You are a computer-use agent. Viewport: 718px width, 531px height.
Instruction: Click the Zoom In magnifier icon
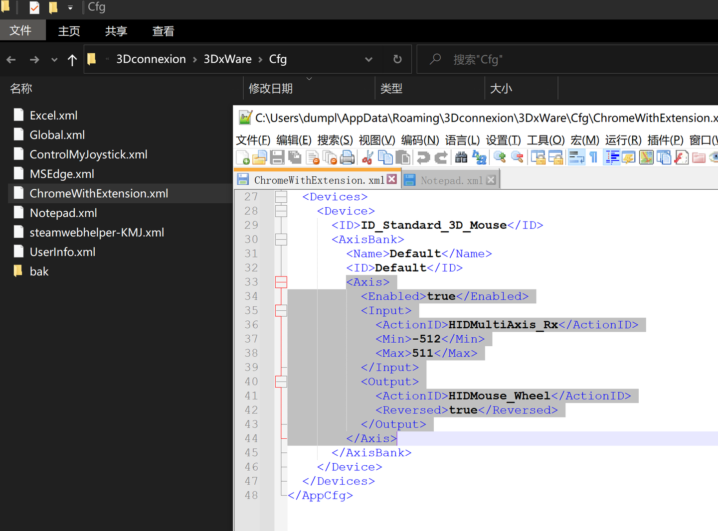[499, 158]
